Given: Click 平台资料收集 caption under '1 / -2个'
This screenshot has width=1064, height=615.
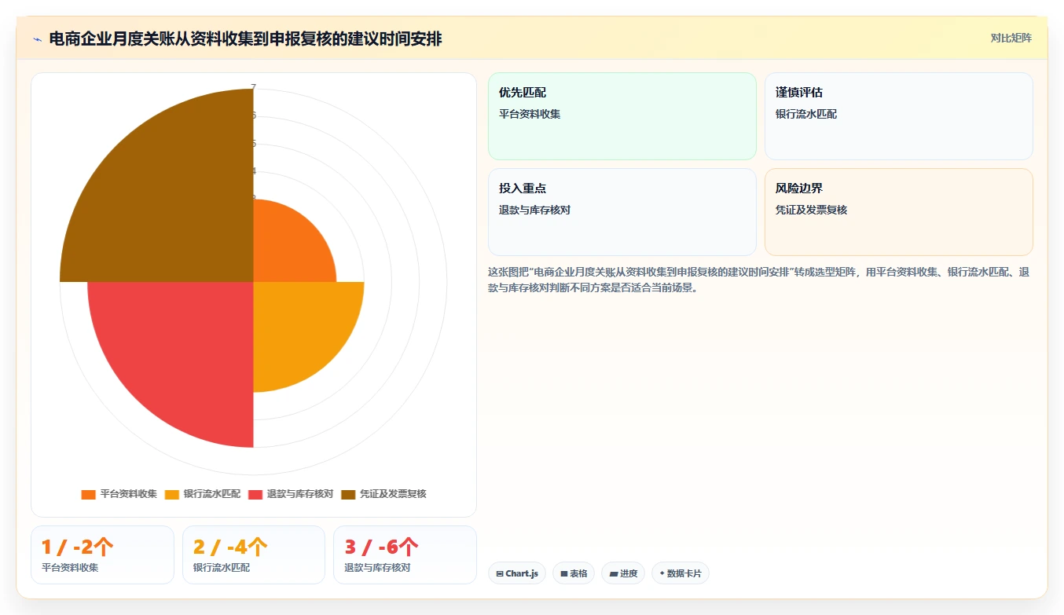Looking at the screenshot, I should (70, 567).
